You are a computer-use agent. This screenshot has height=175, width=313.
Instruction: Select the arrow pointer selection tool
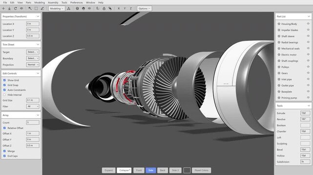click(x=30, y=9)
